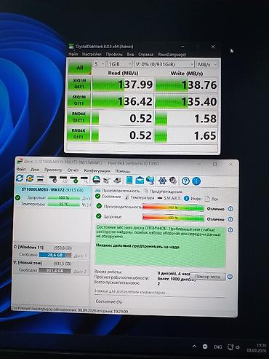Image resolution: width=269 pixels, height=359 pixels.
Task: Click the CrystalDiskMark title bar app icon
Action: [71, 47]
